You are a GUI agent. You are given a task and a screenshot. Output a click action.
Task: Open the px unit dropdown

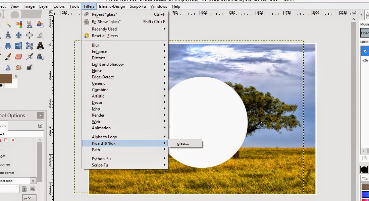(30, 198)
